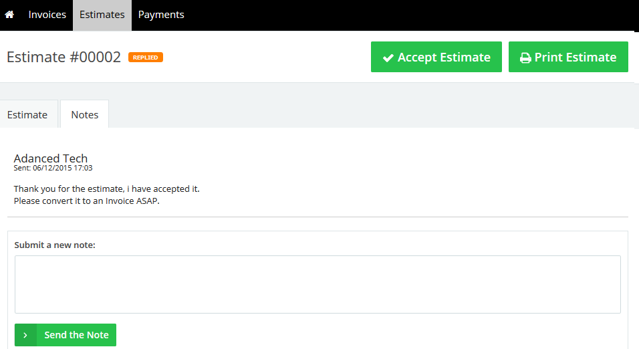Image resolution: width=639 pixels, height=349 pixels.
Task: Go to the Payments section
Action: (x=161, y=15)
